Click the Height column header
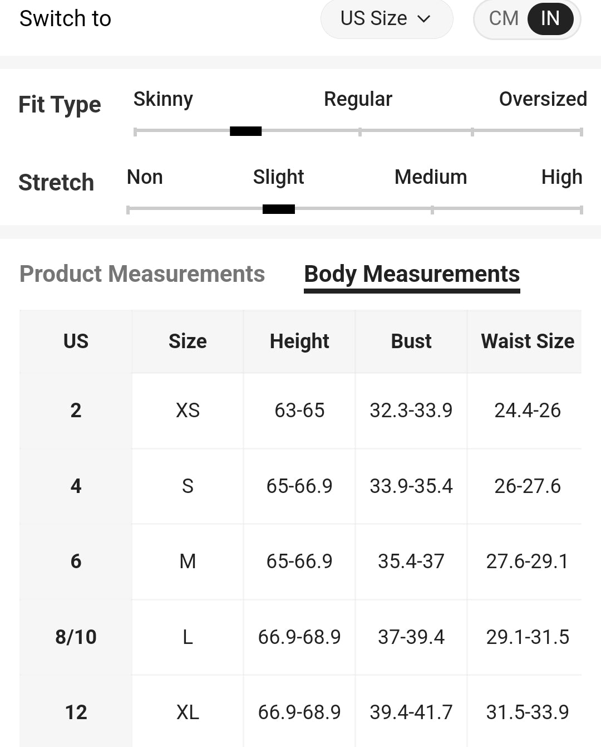The image size is (601, 747). click(x=299, y=341)
